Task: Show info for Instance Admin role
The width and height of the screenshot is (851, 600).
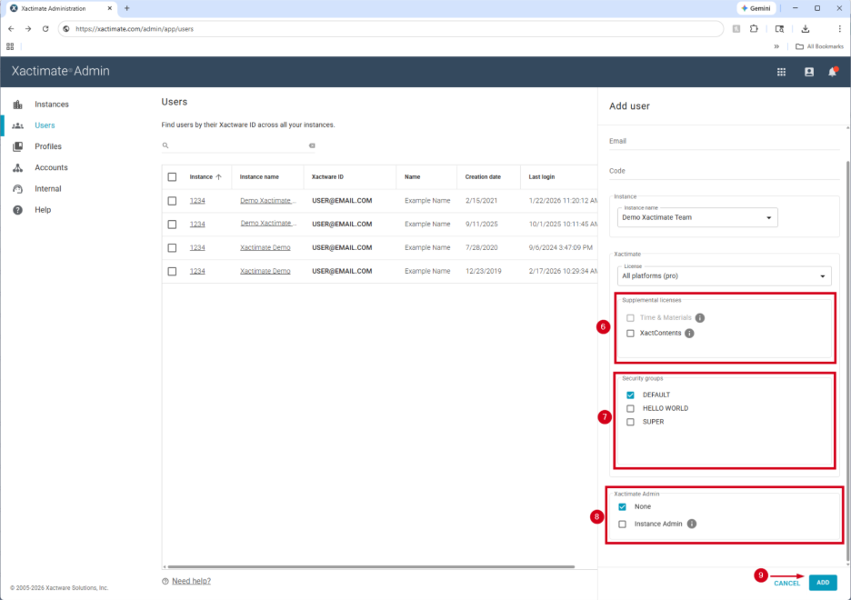Action: click(x=691, y=524)
